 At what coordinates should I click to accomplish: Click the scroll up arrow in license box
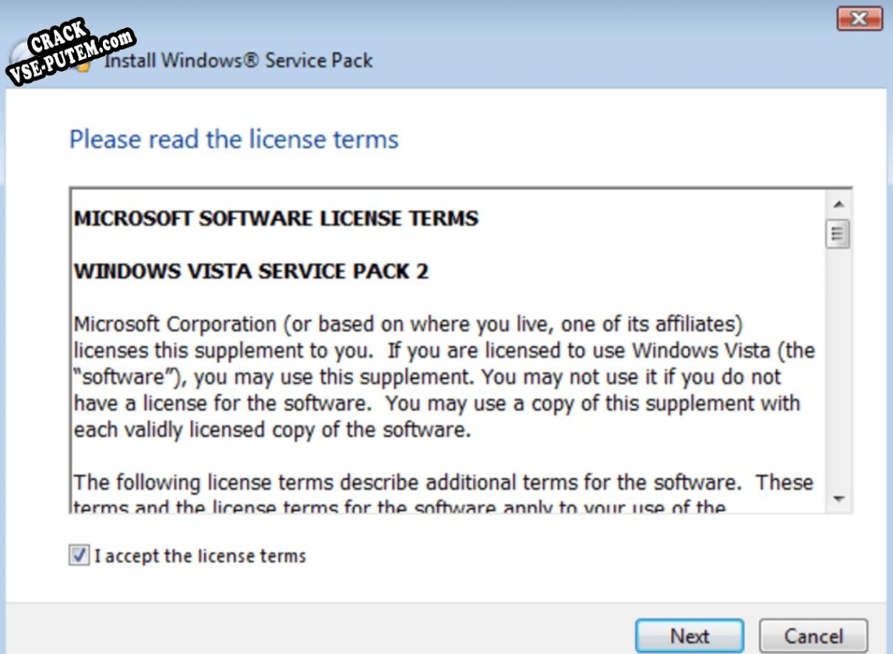tap(838, 204)
